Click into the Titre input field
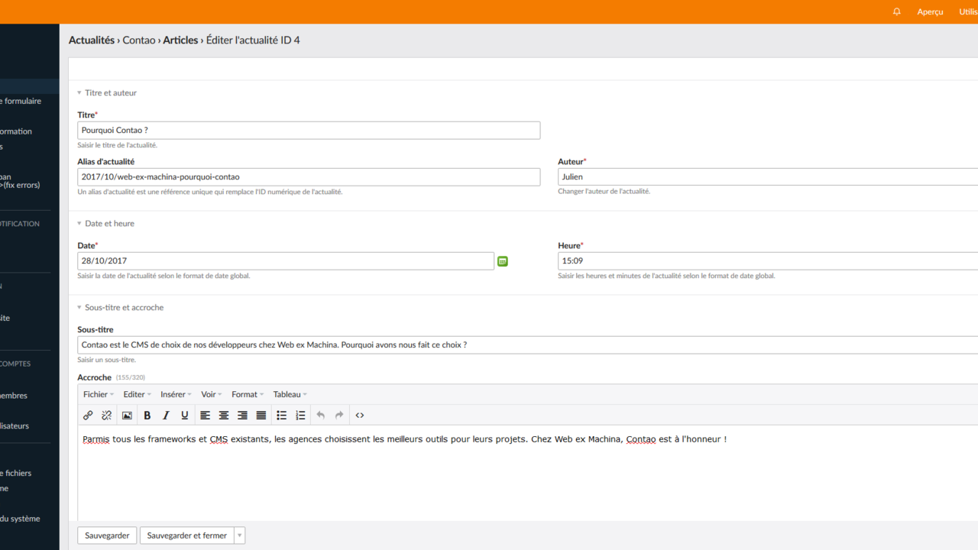 click(309, 130)
